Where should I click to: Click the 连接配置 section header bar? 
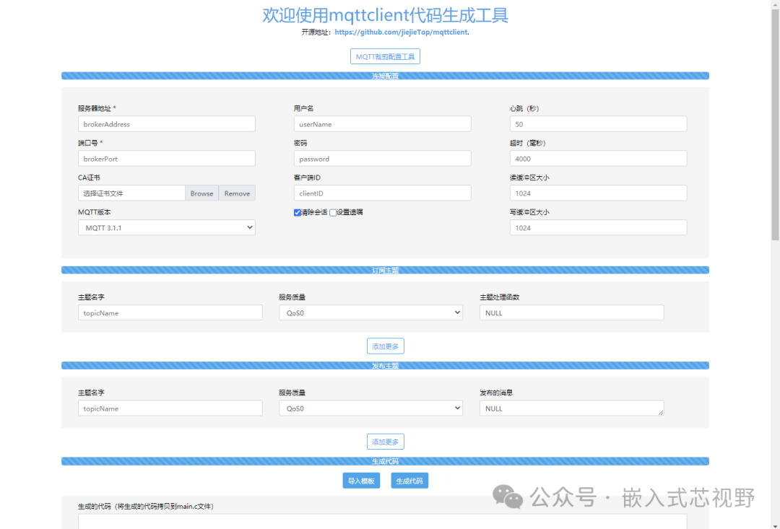[x=385, y=76]
